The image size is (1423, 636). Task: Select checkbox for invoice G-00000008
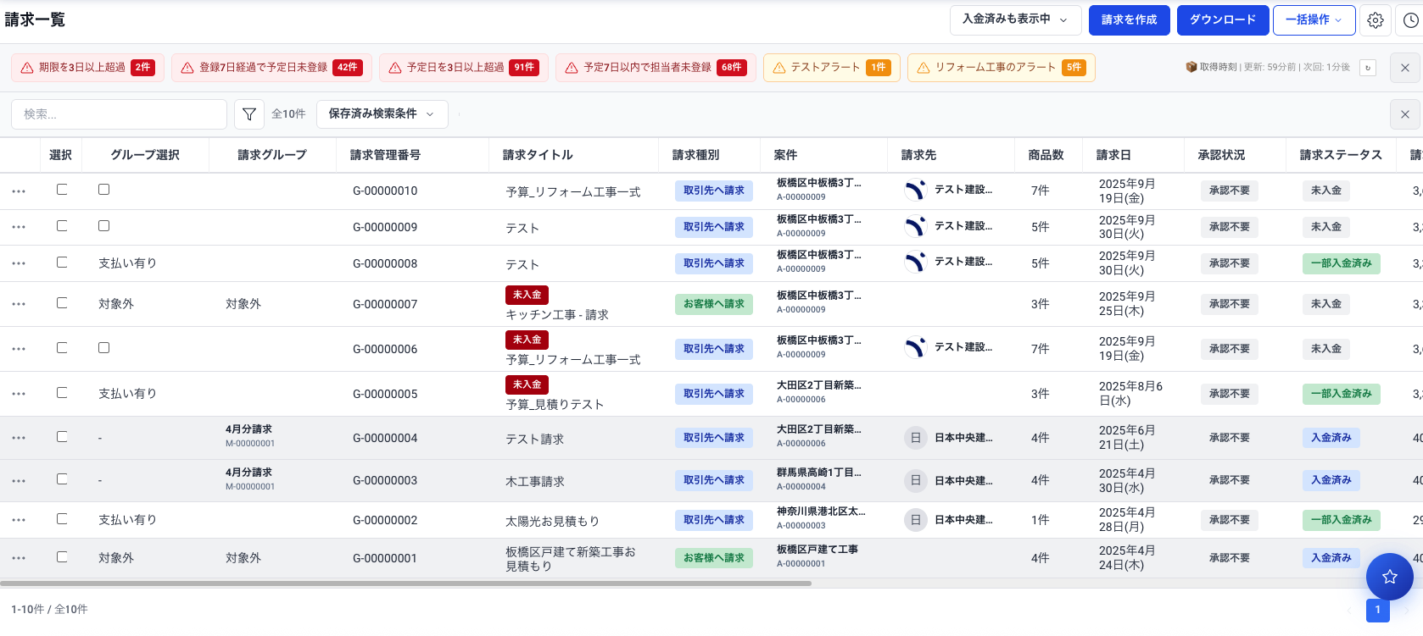pyautogui.click(x=62, y=263)
